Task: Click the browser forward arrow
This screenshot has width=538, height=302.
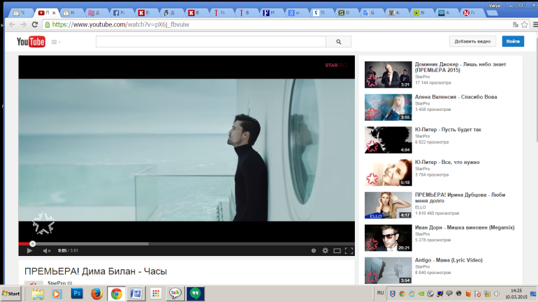Action: pyautogui.click(x=23, y=24)
